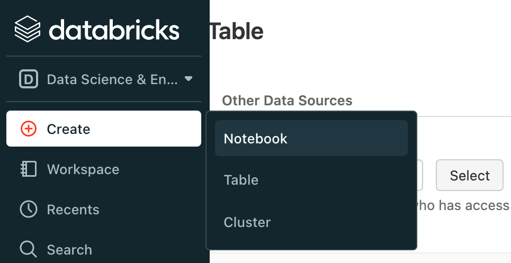511x263 pixels.
Task: Open the Data Science & Engineering persona switcher
Action: [x=112, y=79]
